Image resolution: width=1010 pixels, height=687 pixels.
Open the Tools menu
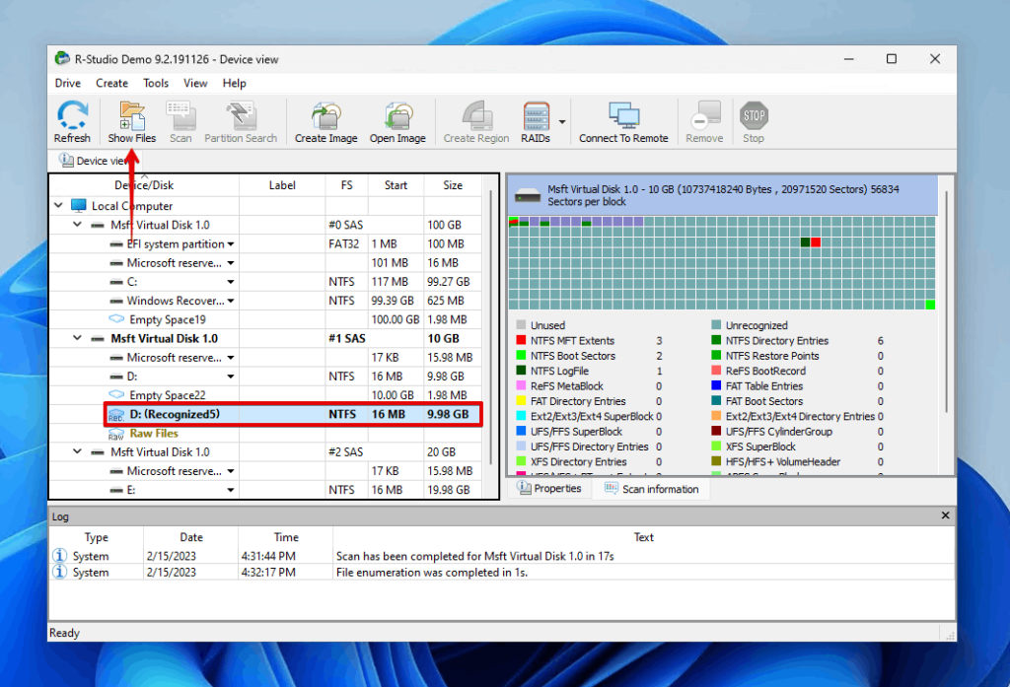(155, 83)
